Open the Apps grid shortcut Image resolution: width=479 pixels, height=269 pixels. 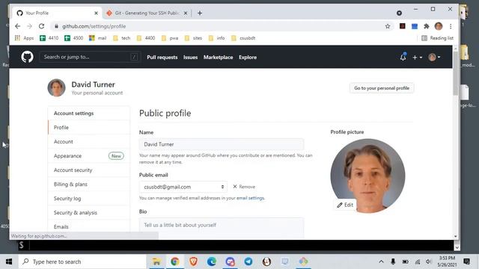[x=24, y=38]
